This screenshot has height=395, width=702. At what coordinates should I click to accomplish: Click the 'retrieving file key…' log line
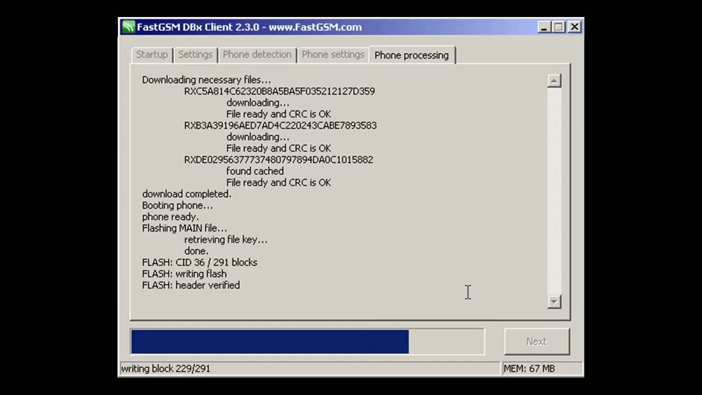click(x=226, y=240)
